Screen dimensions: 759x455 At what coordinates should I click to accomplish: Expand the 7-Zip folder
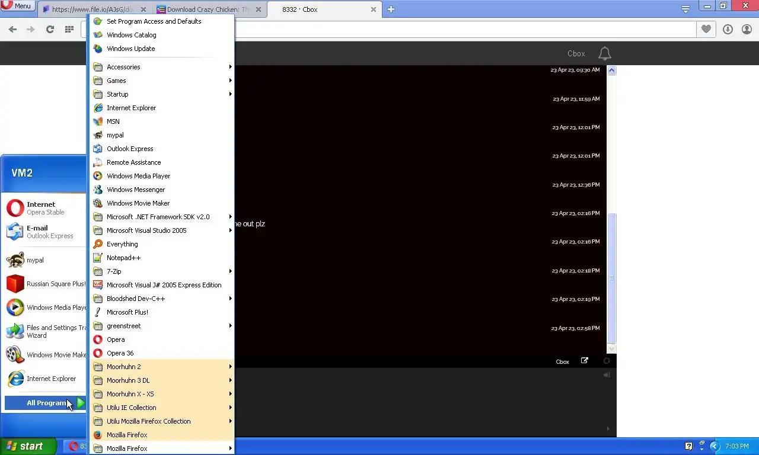tap(161, 271)
